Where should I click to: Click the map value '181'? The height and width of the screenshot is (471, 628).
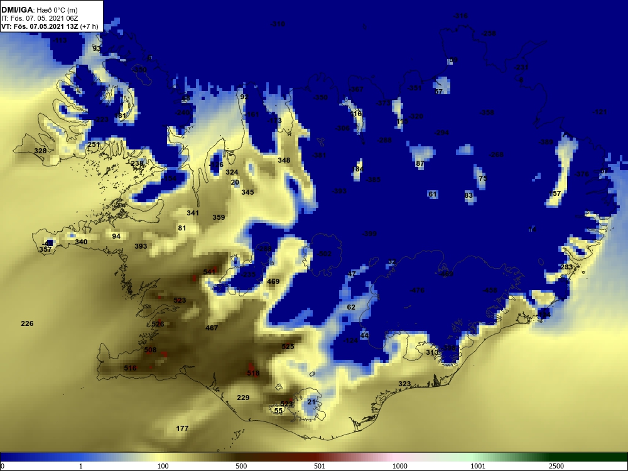(x=120, y=116)
